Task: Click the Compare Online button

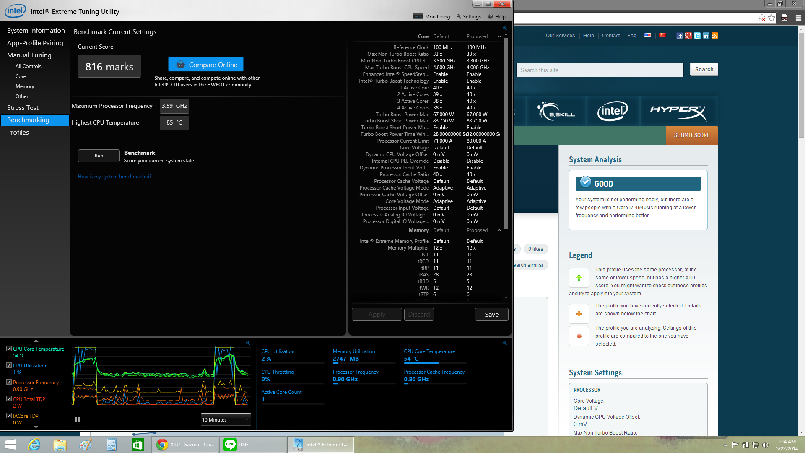Action: (x=206, y=65)
